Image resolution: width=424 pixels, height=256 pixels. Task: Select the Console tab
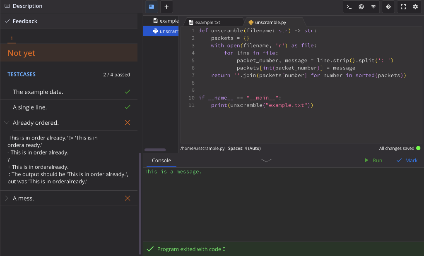click(x=161, y=160)
